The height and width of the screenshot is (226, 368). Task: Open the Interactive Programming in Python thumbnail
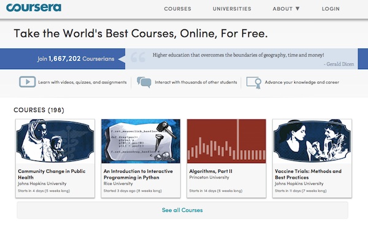pos(141,141)
